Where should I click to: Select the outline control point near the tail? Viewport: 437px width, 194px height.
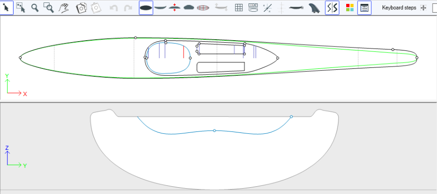pyautogui.click(x=393, y=49)
